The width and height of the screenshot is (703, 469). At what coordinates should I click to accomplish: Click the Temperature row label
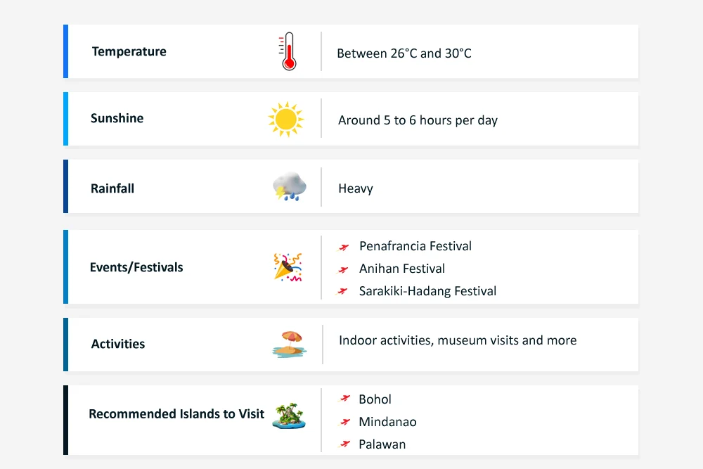(x=129, y=52)
